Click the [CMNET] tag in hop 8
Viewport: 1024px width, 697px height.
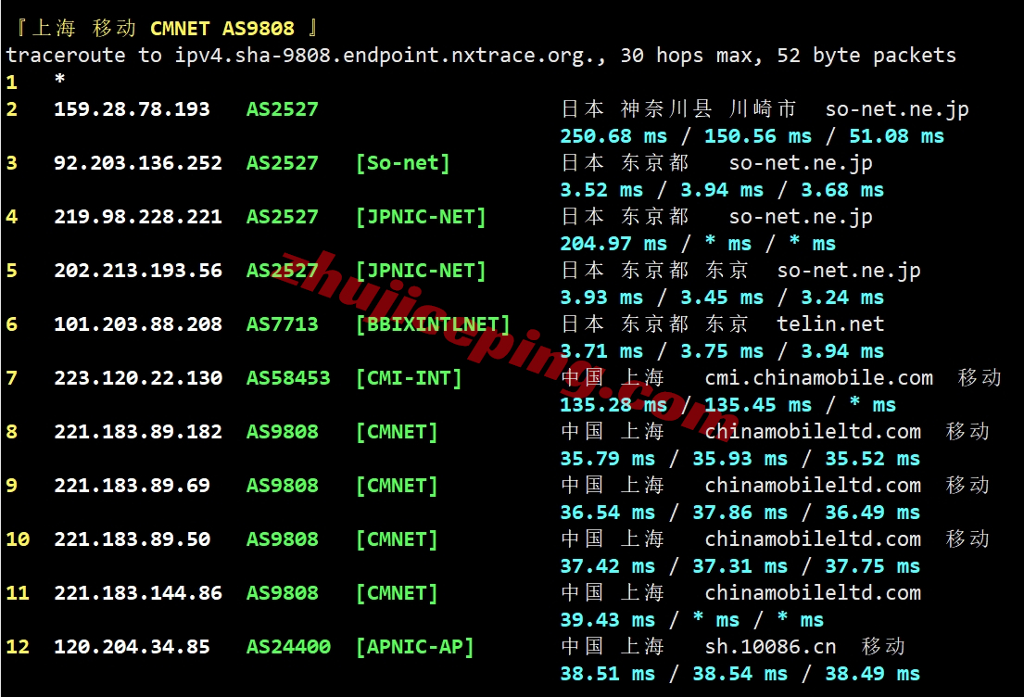(397, 432)
